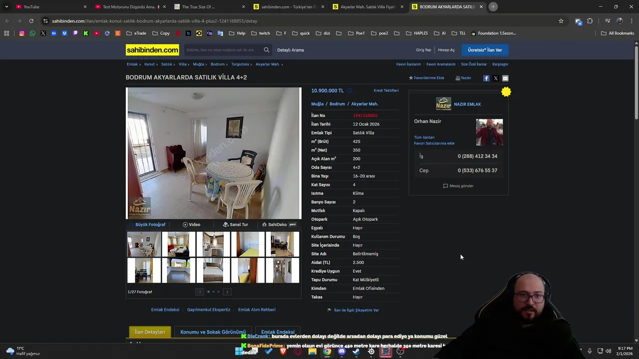639x359 pixels.
Task: Click the Turgutreis breadcrumb
Action: tap(240, 64)
